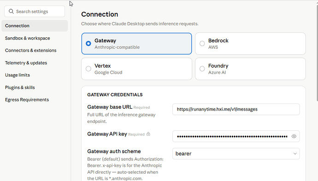Choose the Foundry Azure AI option
The height and width of the screenshot is (181, 318).
pos(250,69)
